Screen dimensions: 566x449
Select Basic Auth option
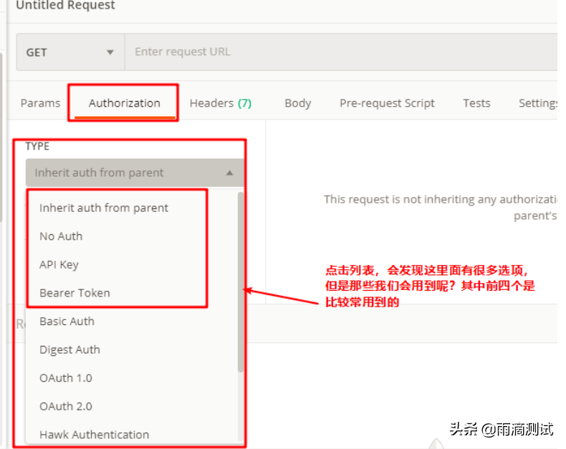pos(67,322)
